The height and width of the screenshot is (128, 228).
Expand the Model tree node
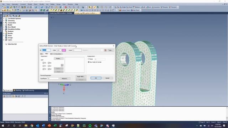point(4,25)
